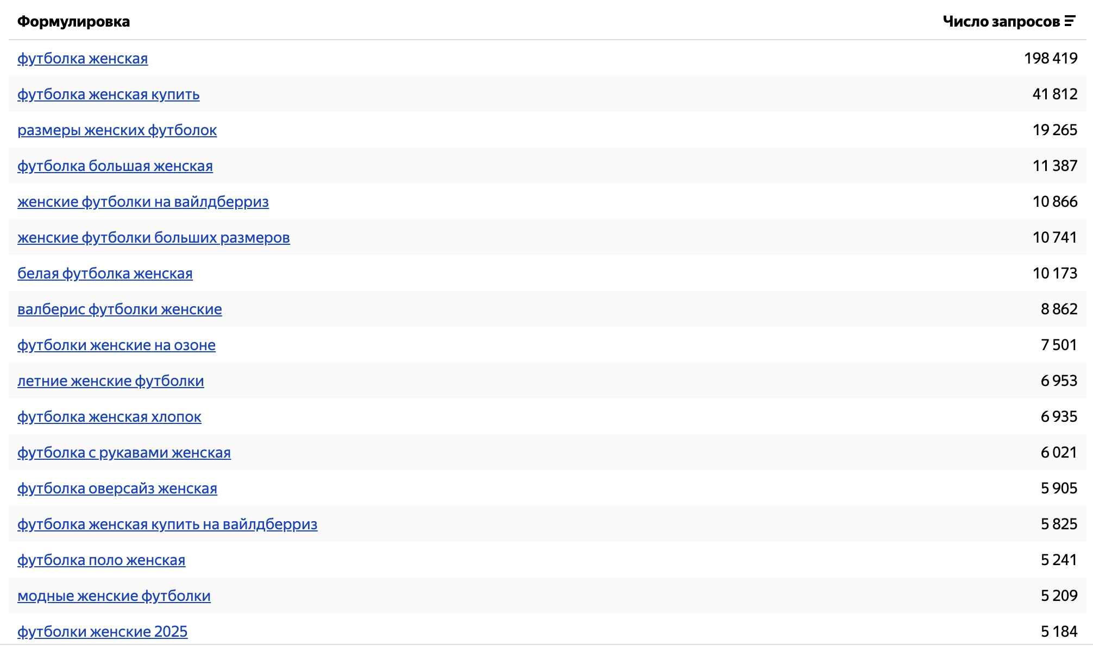Screen dimensions: 1093x646
Task: Select the value 198 419
Action: pyautogui.click(x=1051, y=58)
